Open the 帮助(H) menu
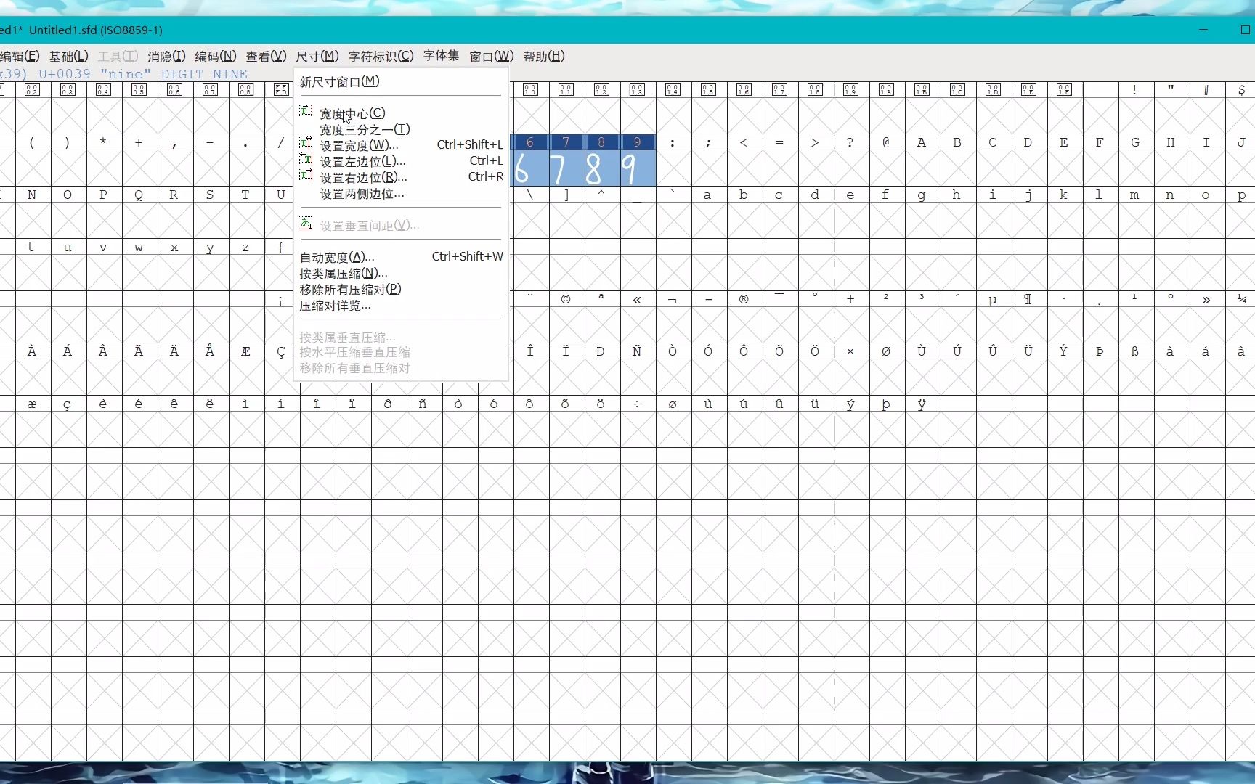Viewport: 1255px width, 784px height. pos(543,56)
